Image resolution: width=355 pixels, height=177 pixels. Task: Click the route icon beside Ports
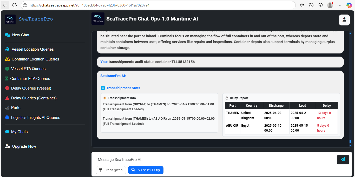[x=7, y=108]
